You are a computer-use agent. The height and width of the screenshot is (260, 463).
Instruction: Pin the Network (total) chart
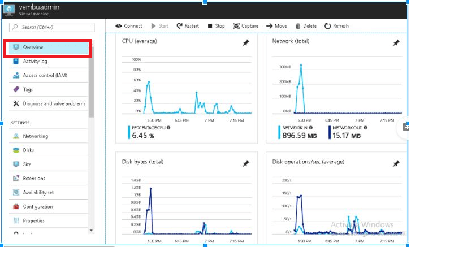tap(396, 43)
